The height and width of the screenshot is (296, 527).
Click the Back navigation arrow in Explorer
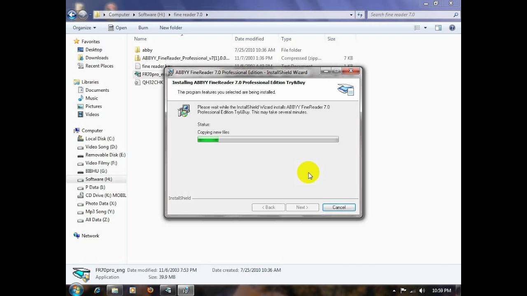(x=72, y=15)
